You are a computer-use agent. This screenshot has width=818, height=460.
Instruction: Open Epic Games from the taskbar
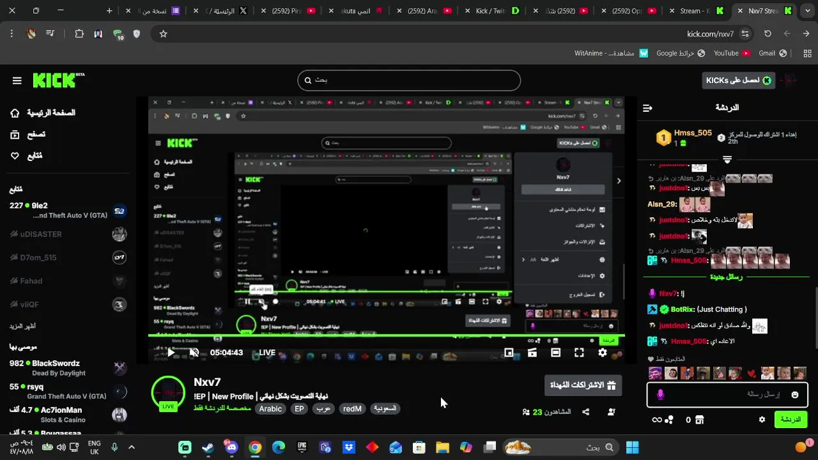tap(302, 447)
